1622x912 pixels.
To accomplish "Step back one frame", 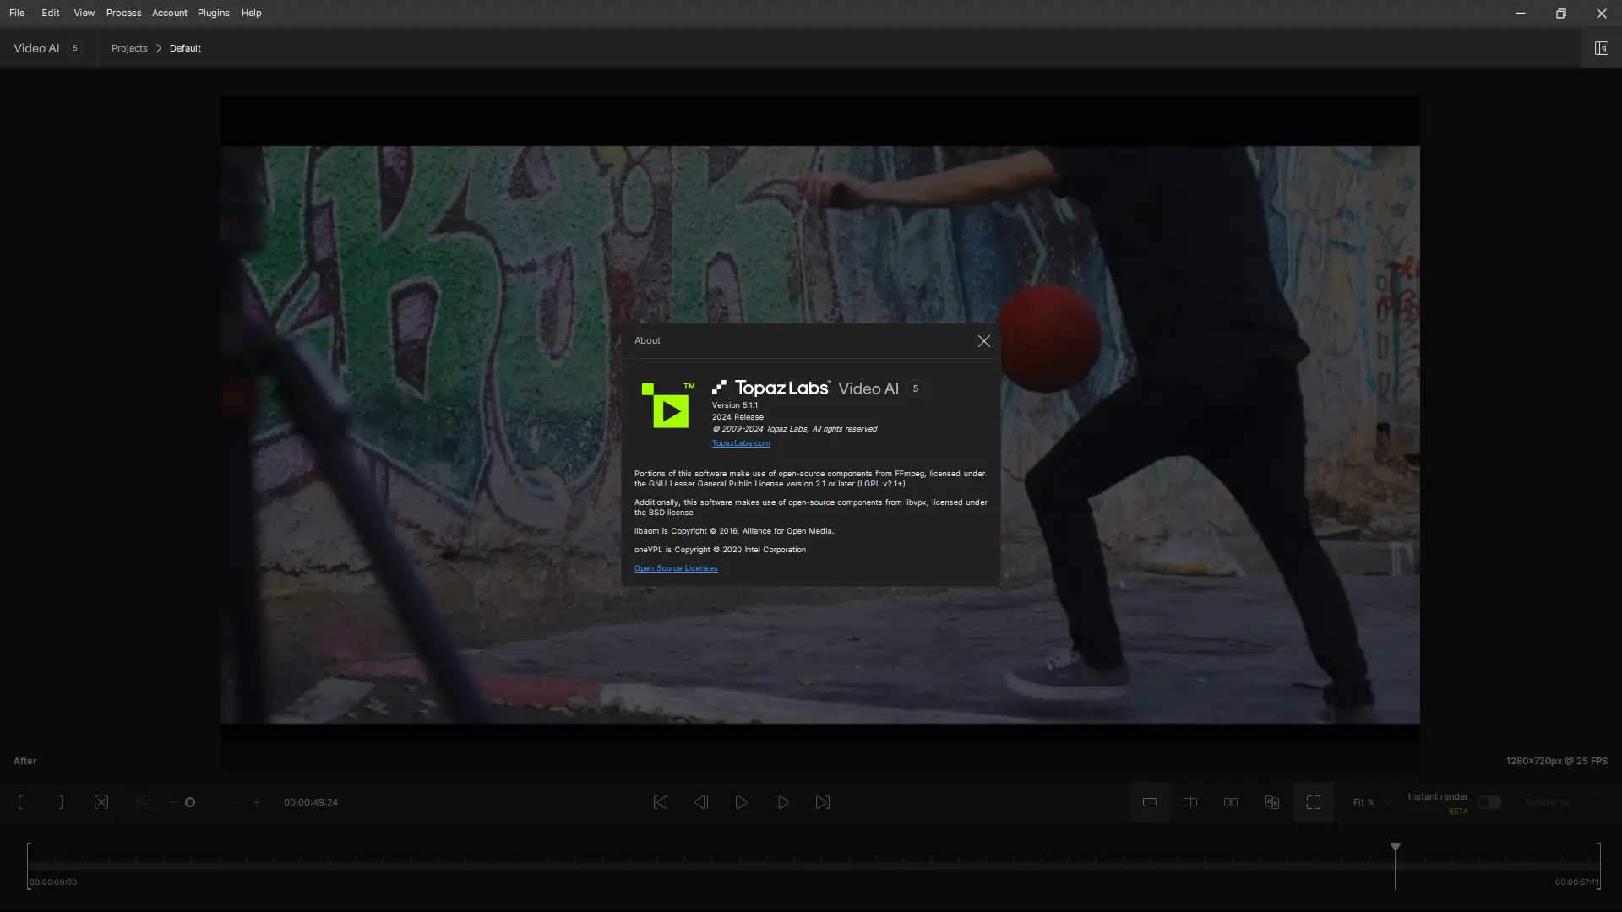I will point(701,802).
